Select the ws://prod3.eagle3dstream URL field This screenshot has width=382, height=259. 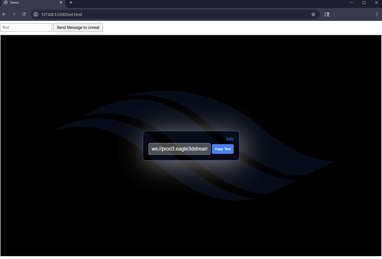pos(179,149)
